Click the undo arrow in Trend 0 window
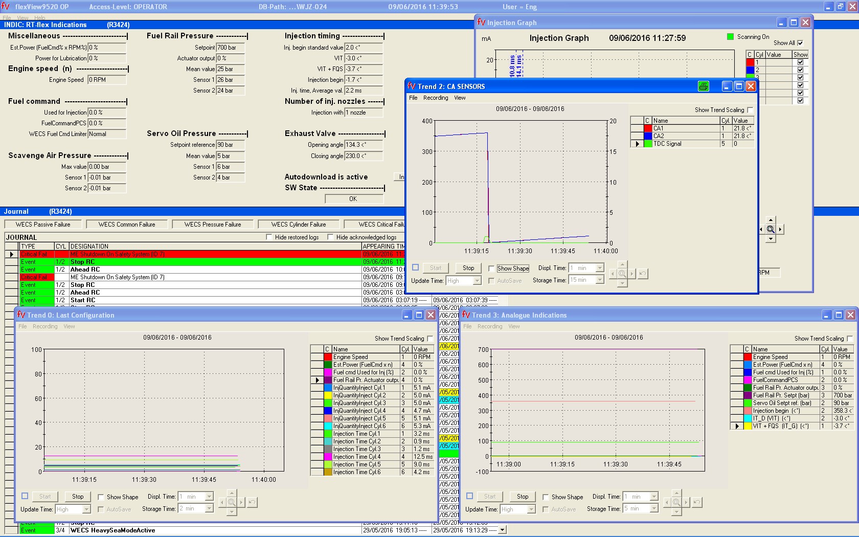Screen dimensions: 859x537 [252, 502]
